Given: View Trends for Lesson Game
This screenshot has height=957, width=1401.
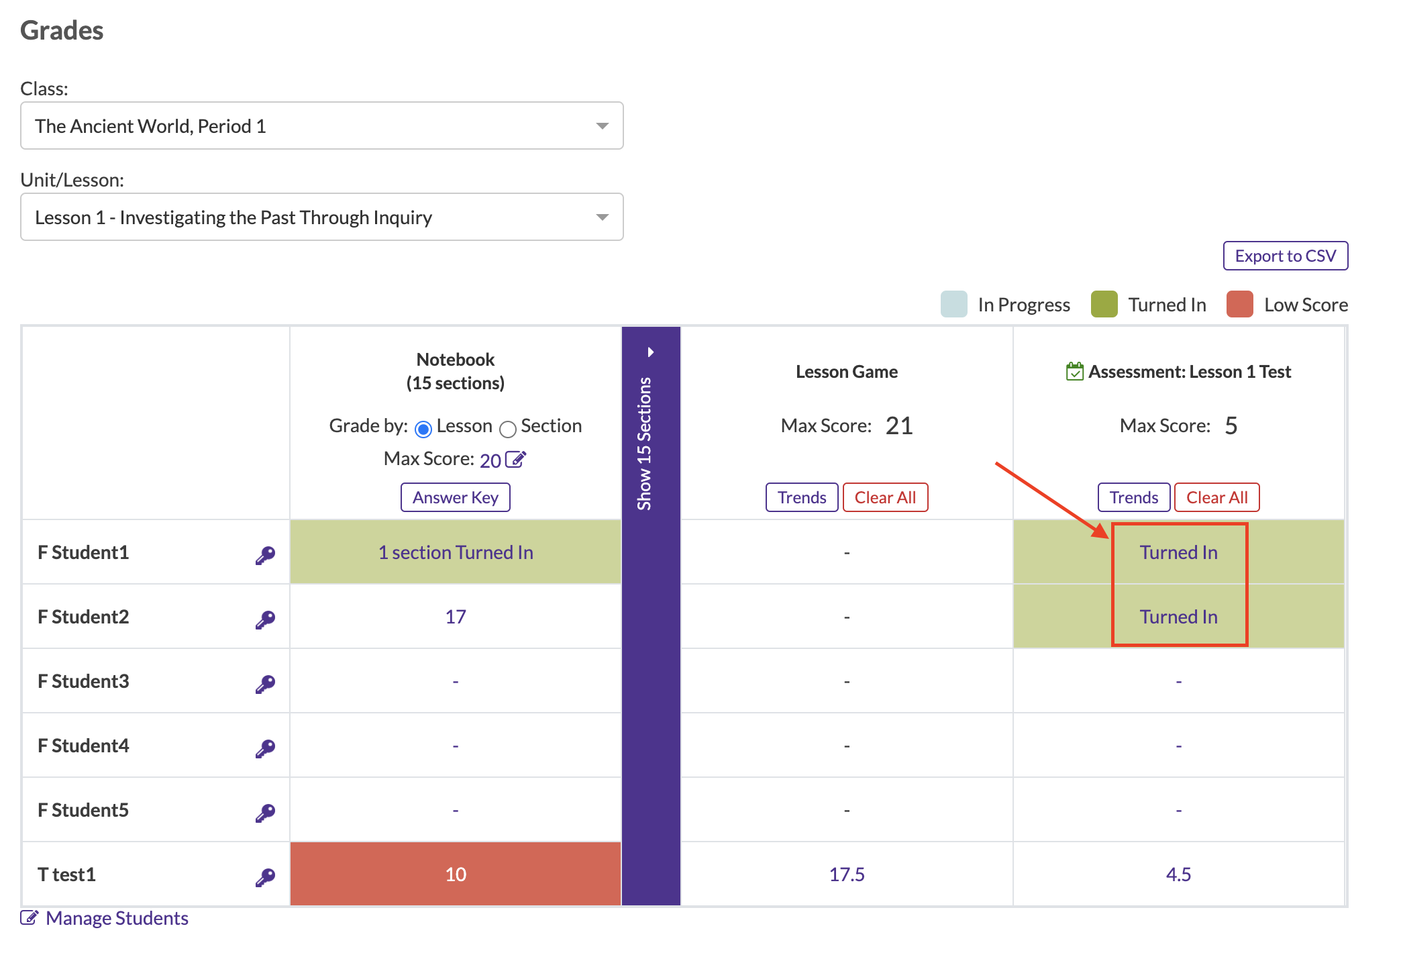Looking at the screenshot, I should click(x=801, y=497).
